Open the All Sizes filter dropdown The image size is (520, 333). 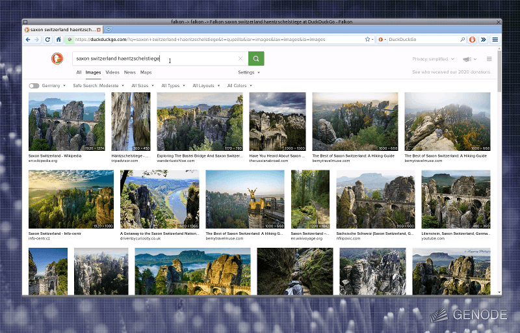(x=142, y=86)
